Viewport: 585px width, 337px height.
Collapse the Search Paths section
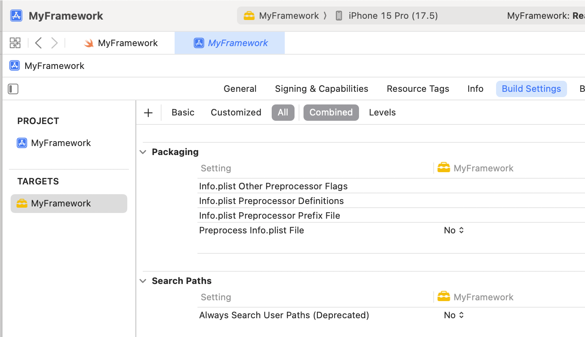point(143,281)
